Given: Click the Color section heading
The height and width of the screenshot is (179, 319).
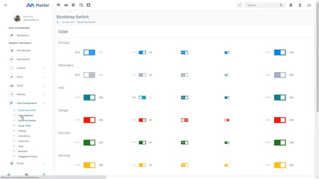Looking at the screenshot, I should pos(63,32).
